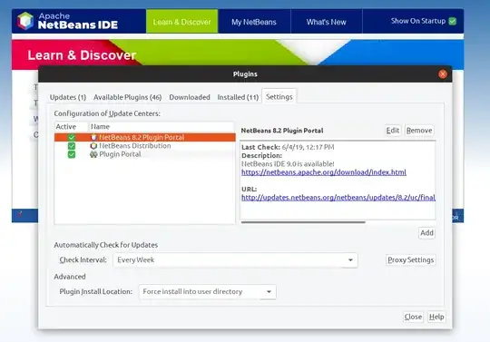Close the Plugins dialog with red X

coord(443,74)
